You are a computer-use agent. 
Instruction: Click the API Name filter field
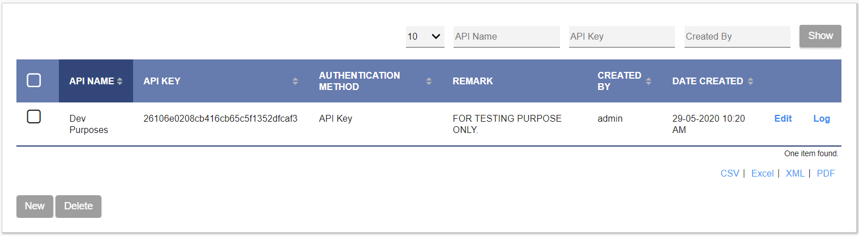(507, 36)
